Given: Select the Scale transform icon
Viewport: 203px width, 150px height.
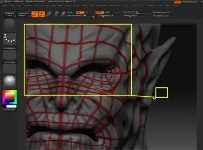Looking at the screenshot, I should (56, 14).
